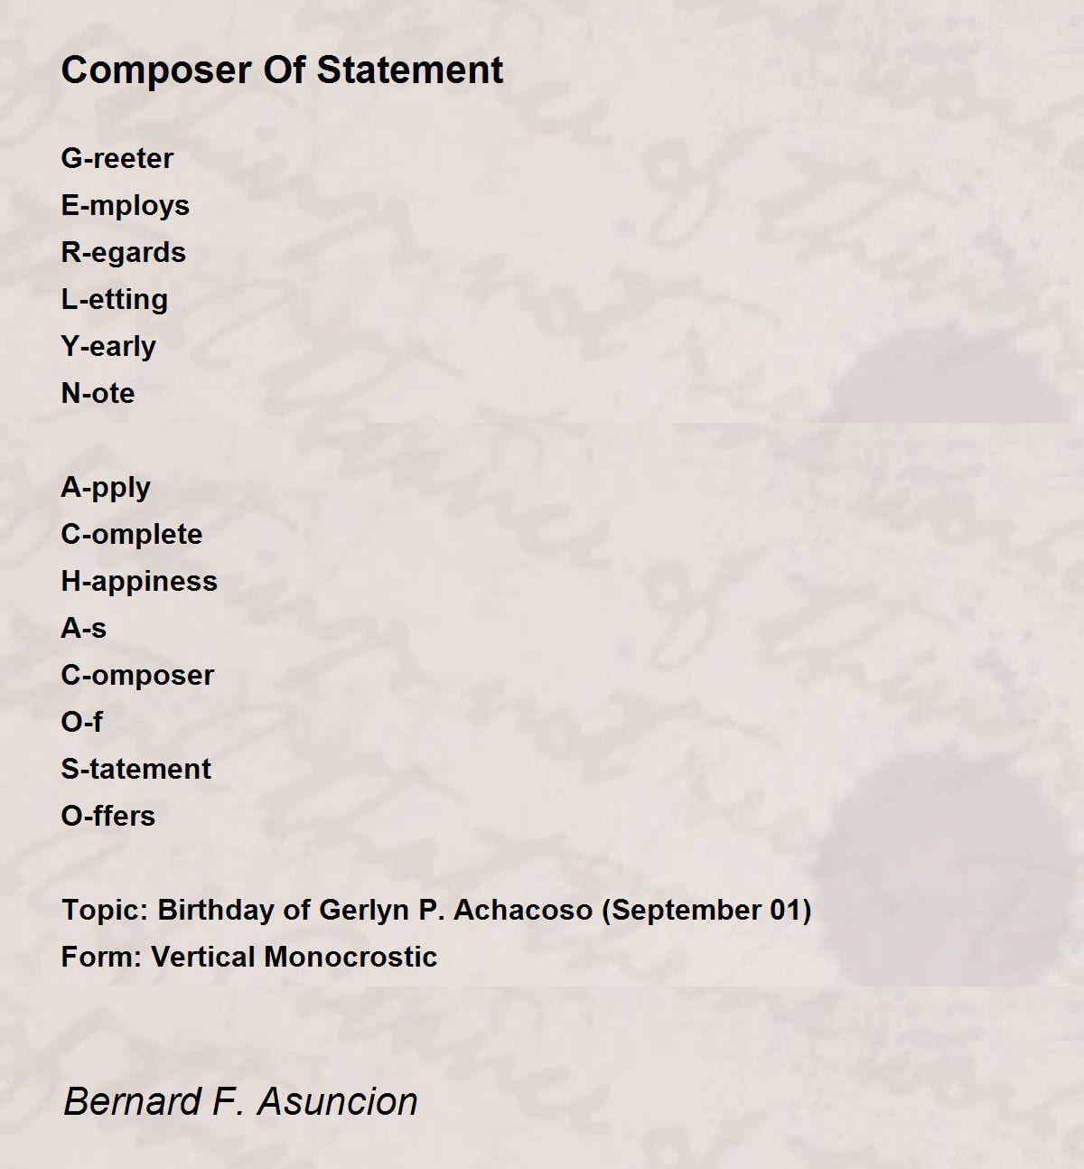Select the "C-omplete" line
The image size is (1084, 1169).
(x=132, y=535)
